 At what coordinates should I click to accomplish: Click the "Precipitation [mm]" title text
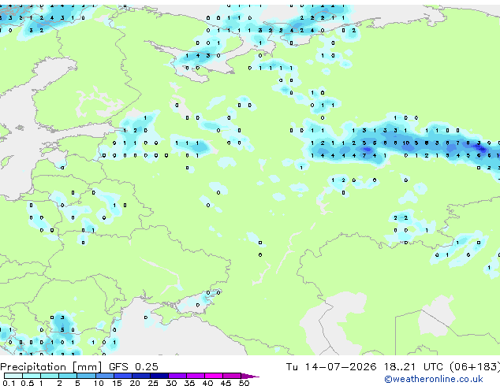coord(50,367)
